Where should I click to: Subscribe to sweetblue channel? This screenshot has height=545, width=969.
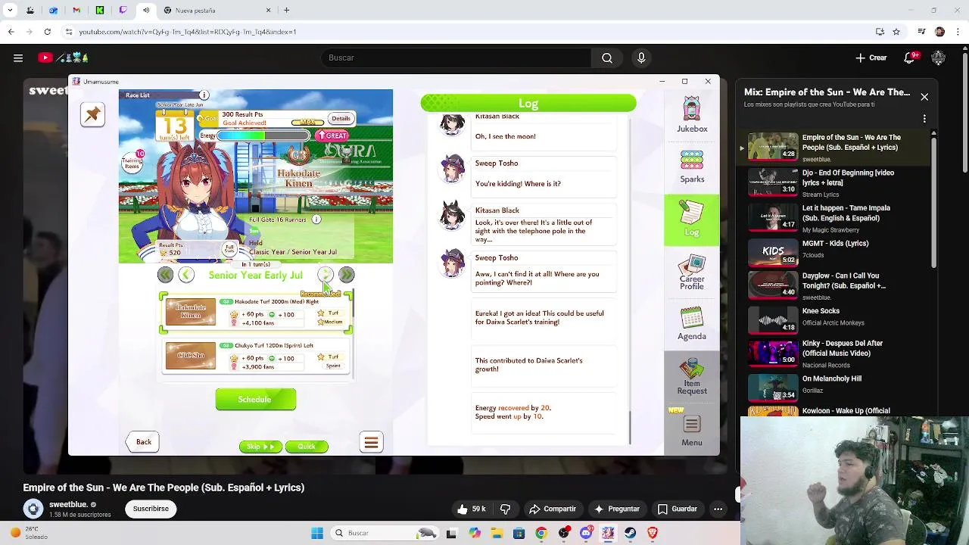(x=151, y=509)
